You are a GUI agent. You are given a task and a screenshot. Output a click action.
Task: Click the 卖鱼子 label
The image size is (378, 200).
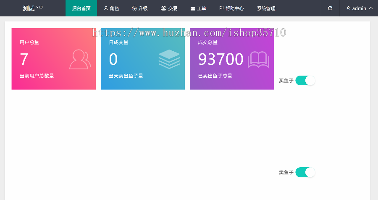286,172
